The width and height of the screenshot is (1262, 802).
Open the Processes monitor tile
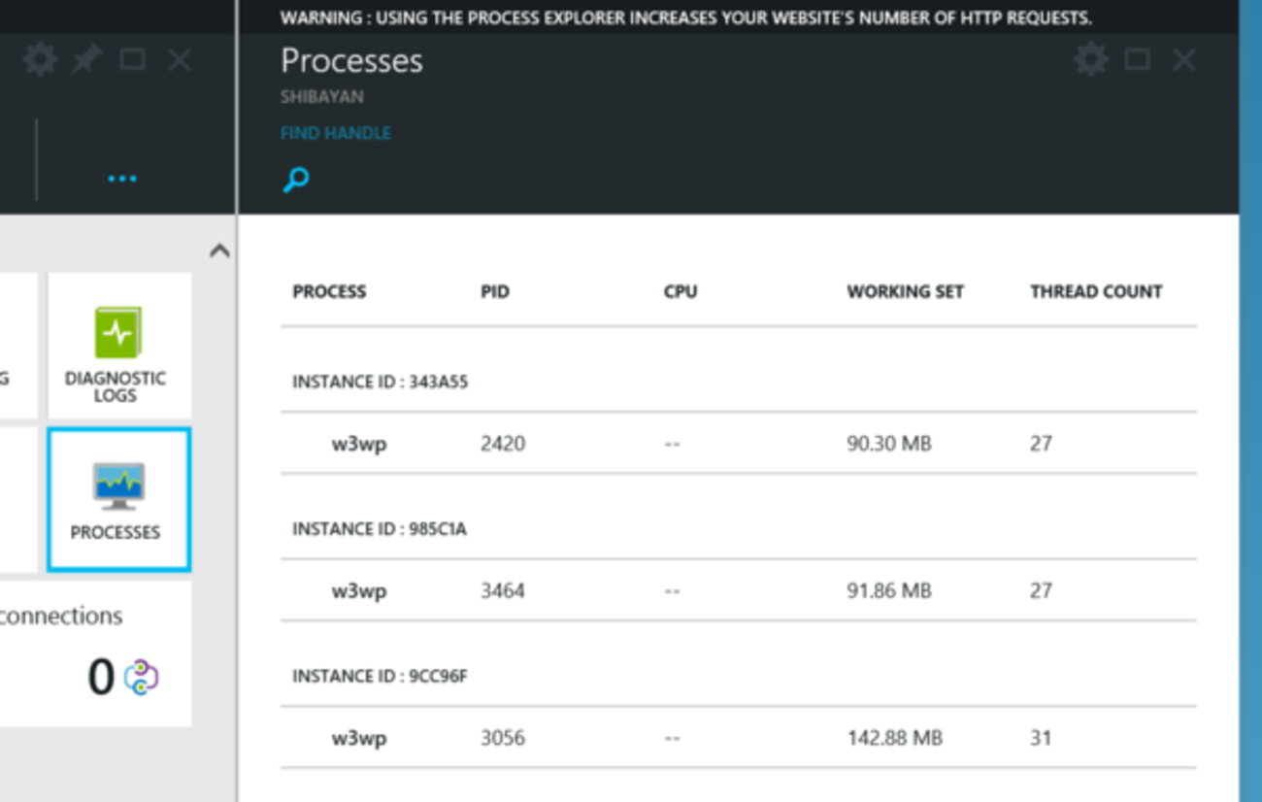click(117, 499)
